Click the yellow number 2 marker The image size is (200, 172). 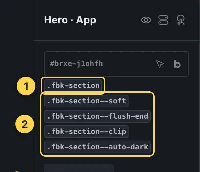(25, 124)
